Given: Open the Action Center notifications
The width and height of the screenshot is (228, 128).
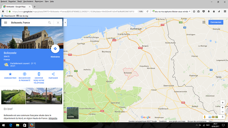Looking at the screenshot, I should (x=223, y=125).
